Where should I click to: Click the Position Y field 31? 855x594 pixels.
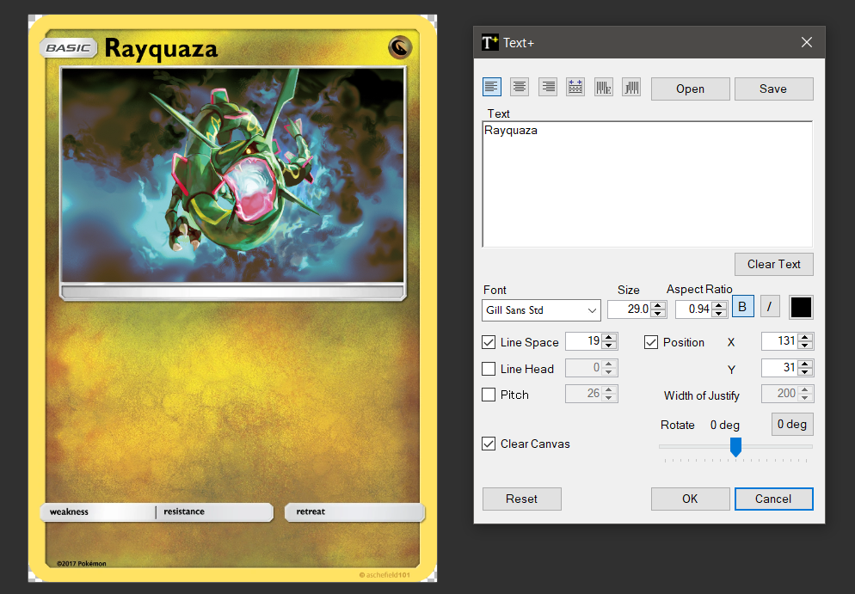[780, 368]
